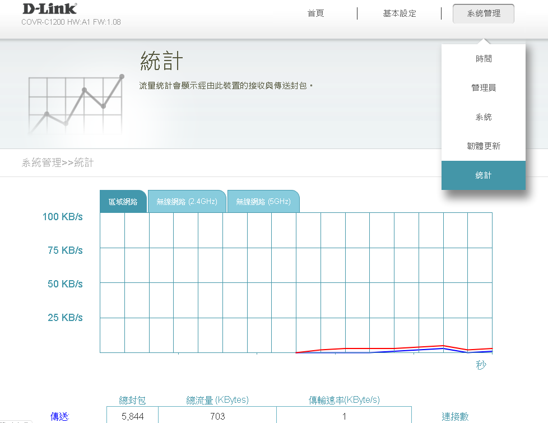The width and height of the screenshot is (548, 423).
Task: Open 韌體更新 from the menu
Action: click(x=483, y=146)
